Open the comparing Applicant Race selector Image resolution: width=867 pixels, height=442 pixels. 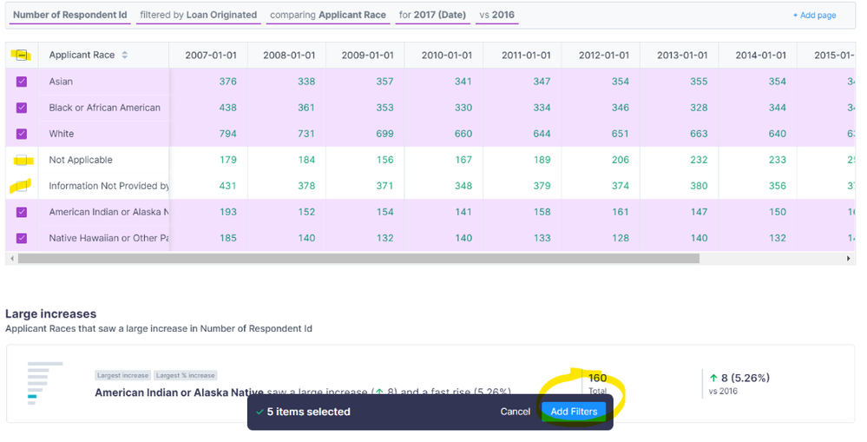coord(328,16)
